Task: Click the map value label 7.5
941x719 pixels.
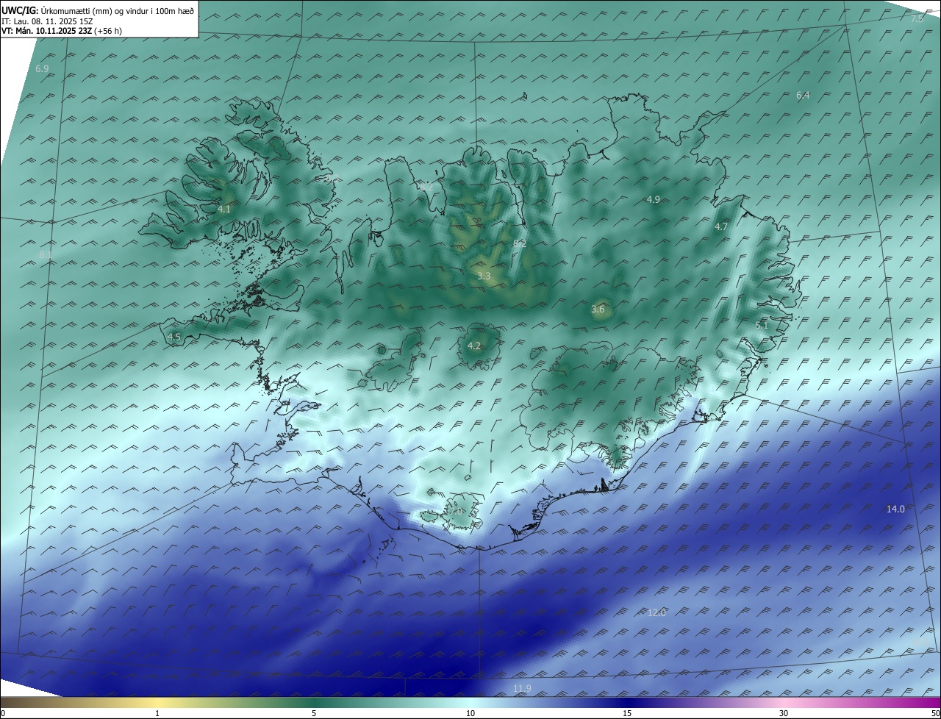Action: 917,19
